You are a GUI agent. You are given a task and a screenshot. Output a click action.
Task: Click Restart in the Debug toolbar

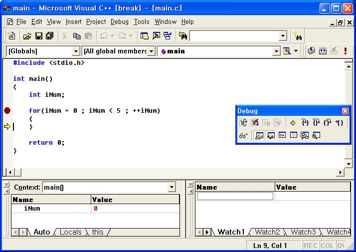(x=243, y=123)
